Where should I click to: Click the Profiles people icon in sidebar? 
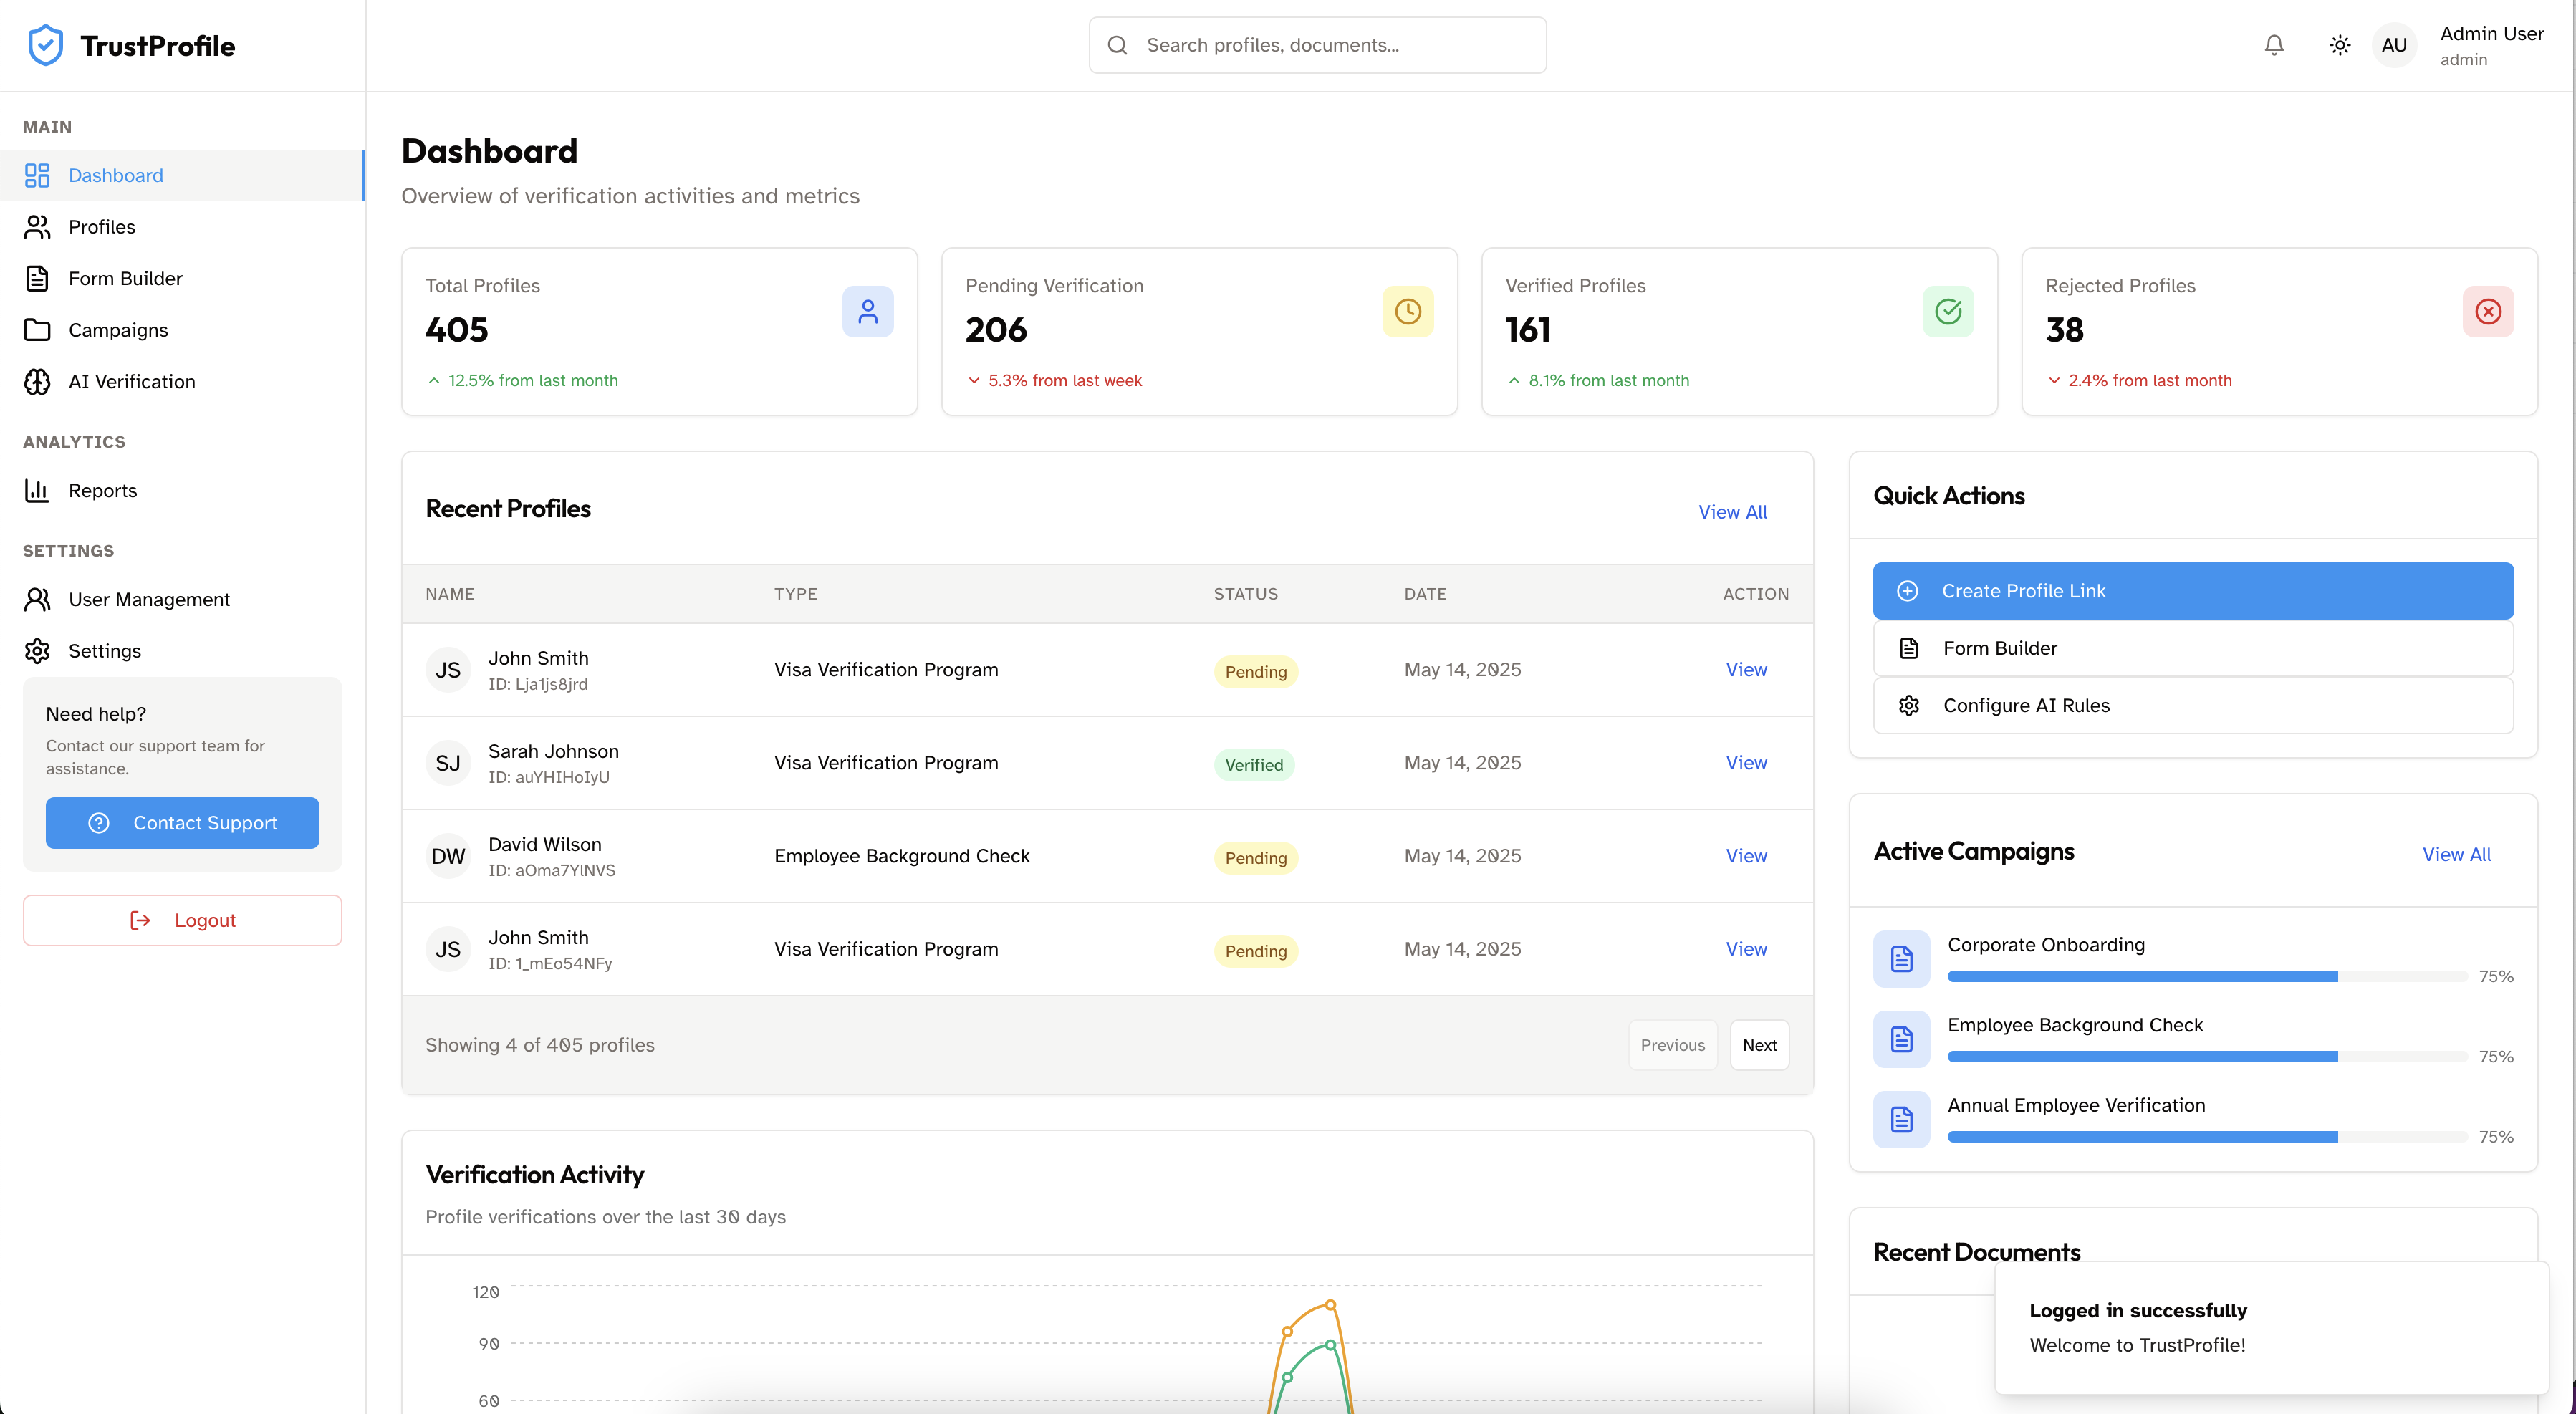pyautogui.click(x=37, y=227)
